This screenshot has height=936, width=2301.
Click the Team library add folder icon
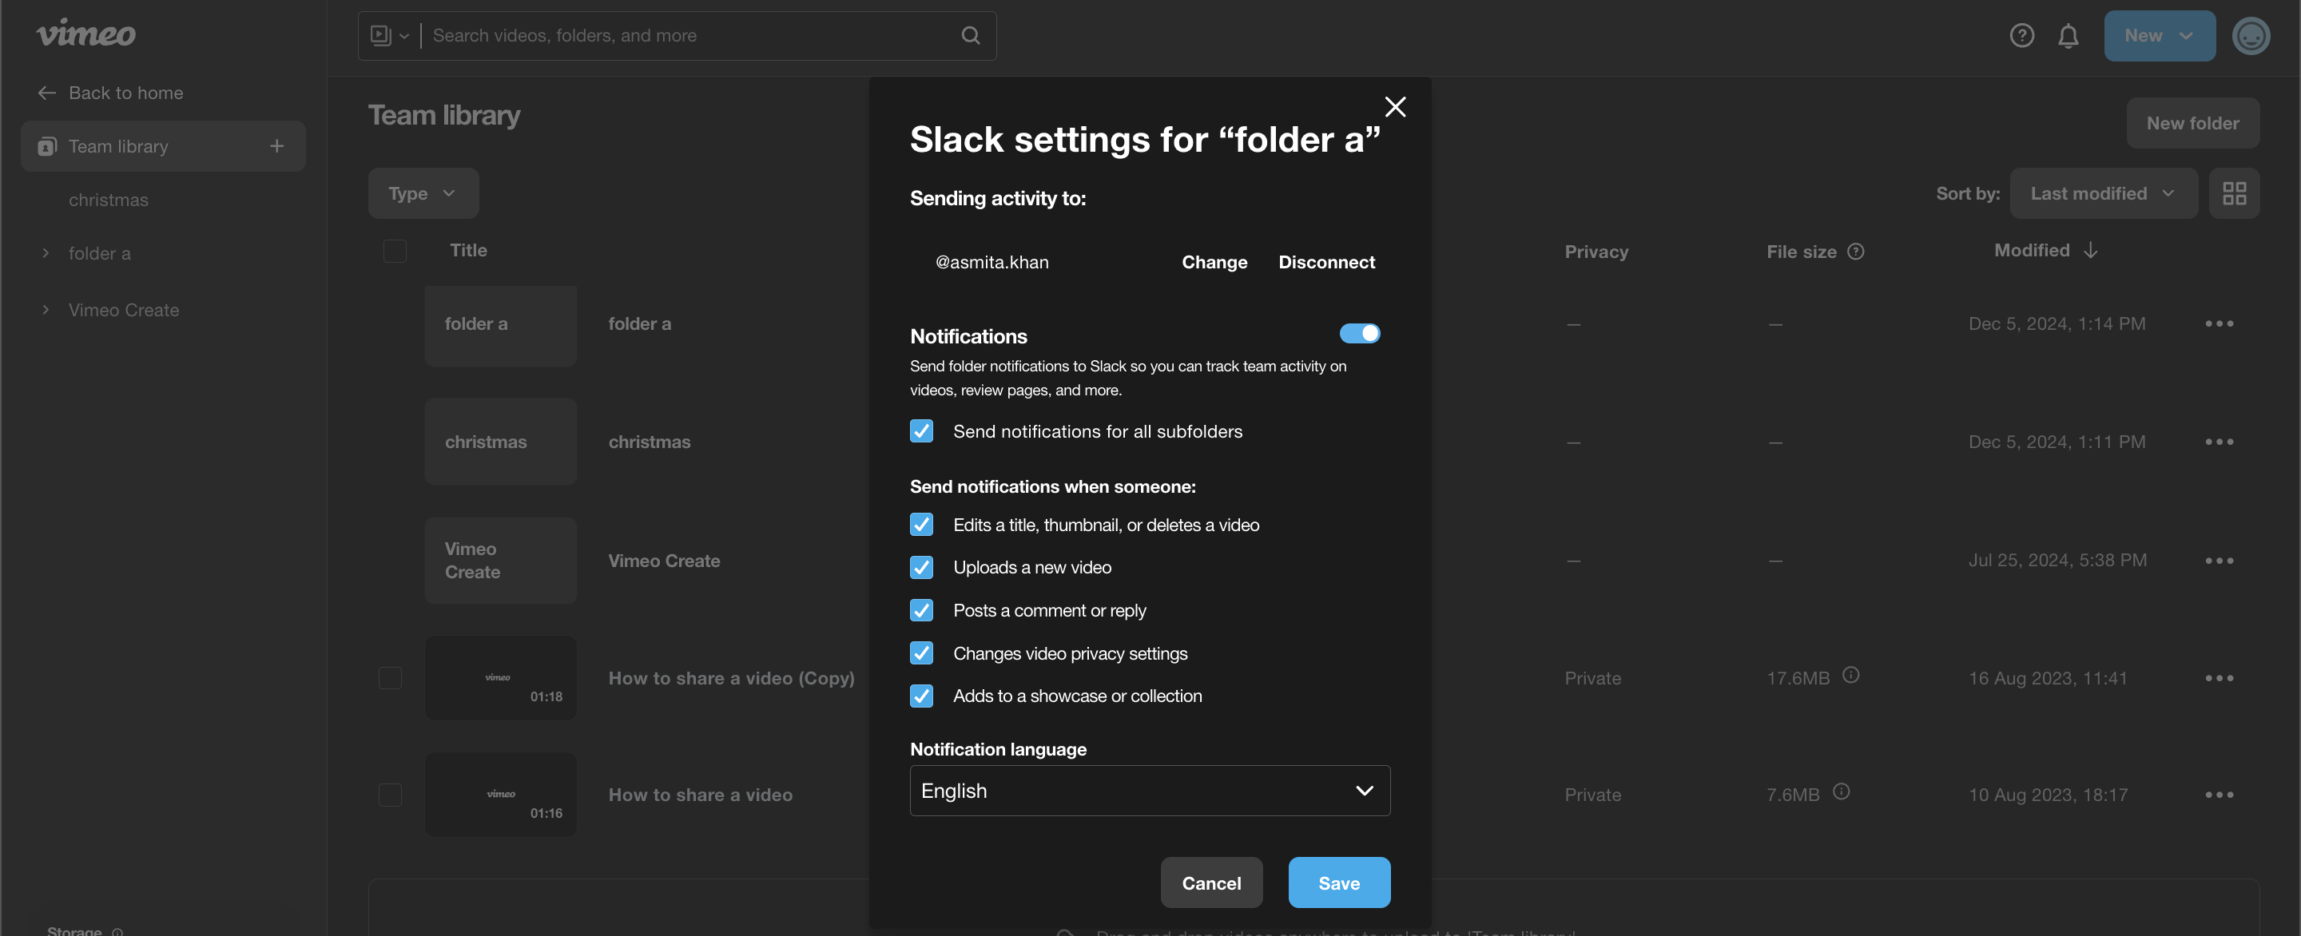tap(276, 145)
